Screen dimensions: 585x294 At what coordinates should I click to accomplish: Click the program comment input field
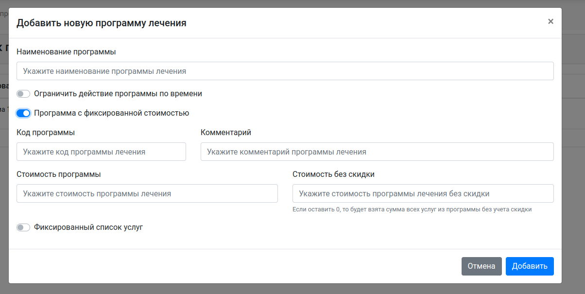[x=377, y=152]
